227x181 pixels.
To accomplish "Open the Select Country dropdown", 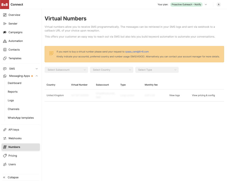I will [111, 70].
